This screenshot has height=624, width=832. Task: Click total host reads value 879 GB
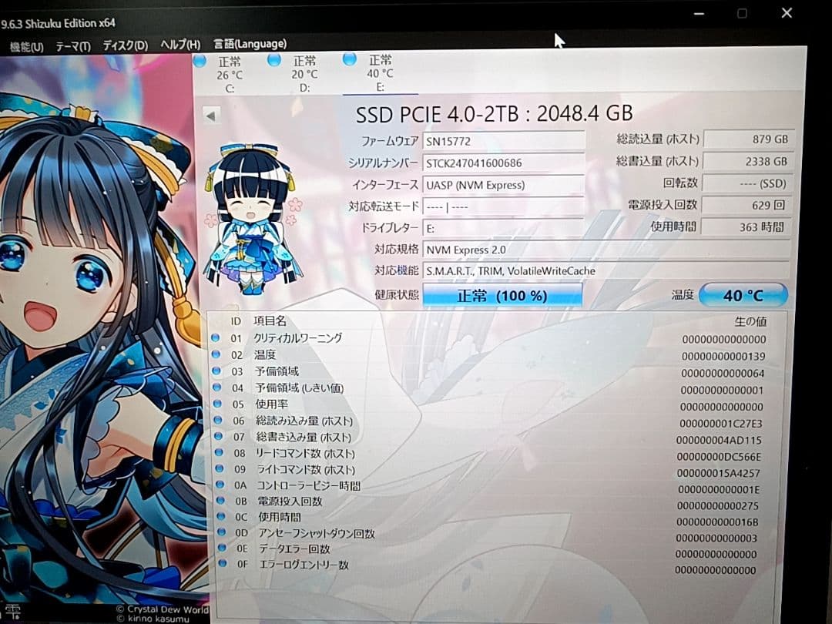click(749, 139)
